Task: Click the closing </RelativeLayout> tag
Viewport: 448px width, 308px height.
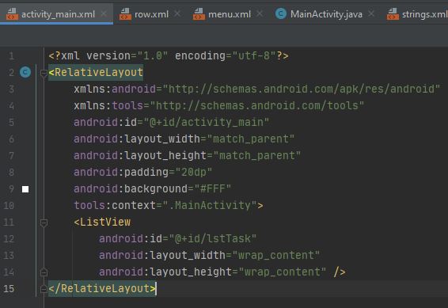Action: (x=102, y=288)
